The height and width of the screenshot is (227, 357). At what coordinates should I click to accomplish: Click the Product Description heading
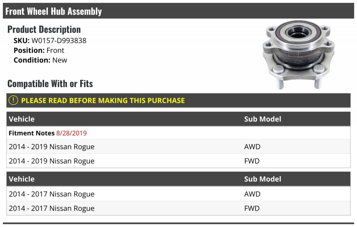44,29
